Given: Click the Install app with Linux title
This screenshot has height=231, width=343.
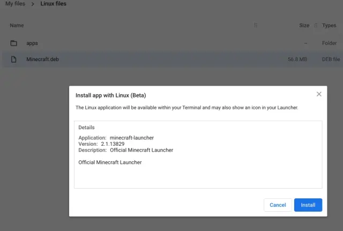Looking at the screenshot, I should pos(111,95).
